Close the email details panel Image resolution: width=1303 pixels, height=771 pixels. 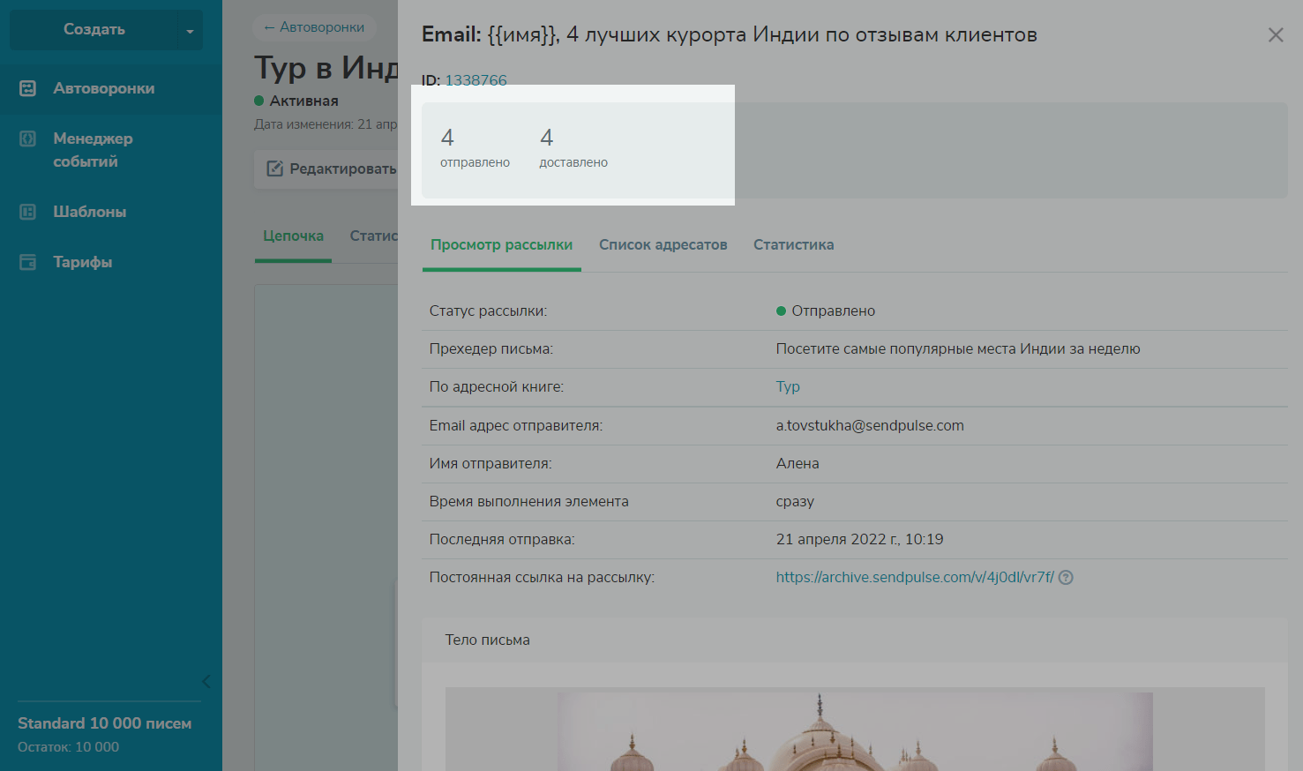click(x=1275, y=35)
